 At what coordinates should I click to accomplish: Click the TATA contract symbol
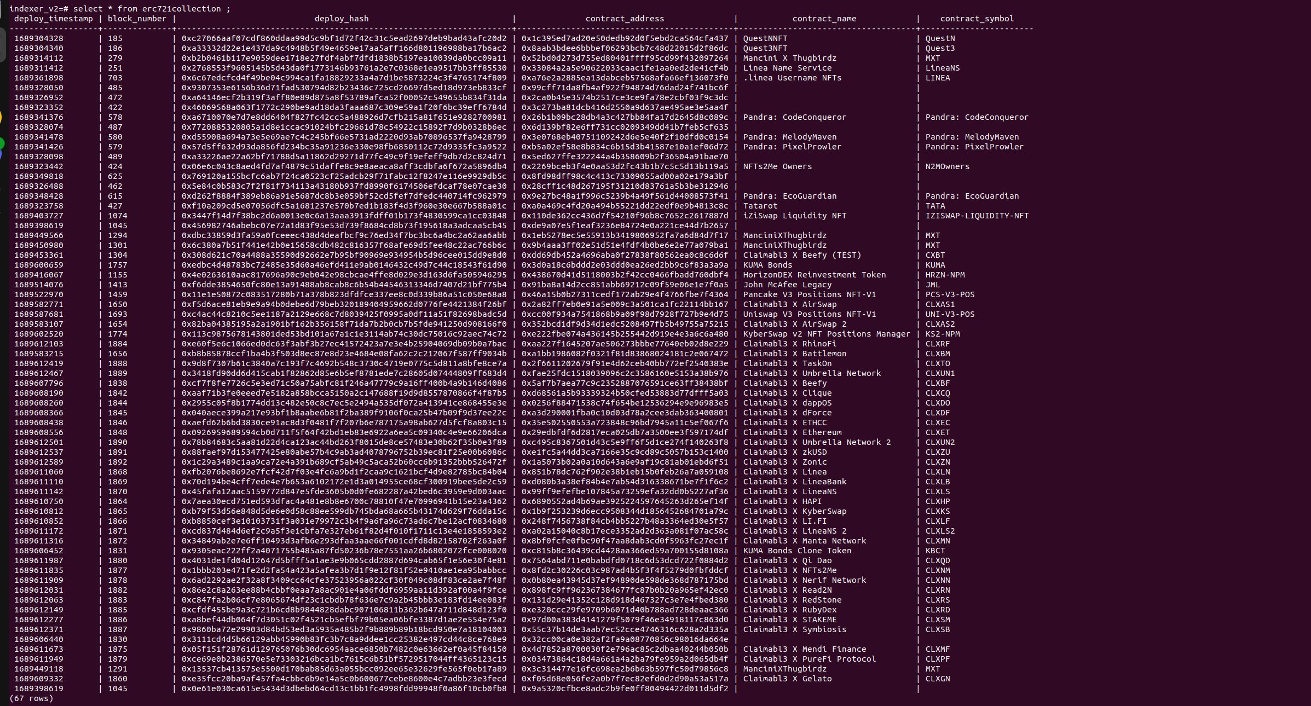[935, 206]
